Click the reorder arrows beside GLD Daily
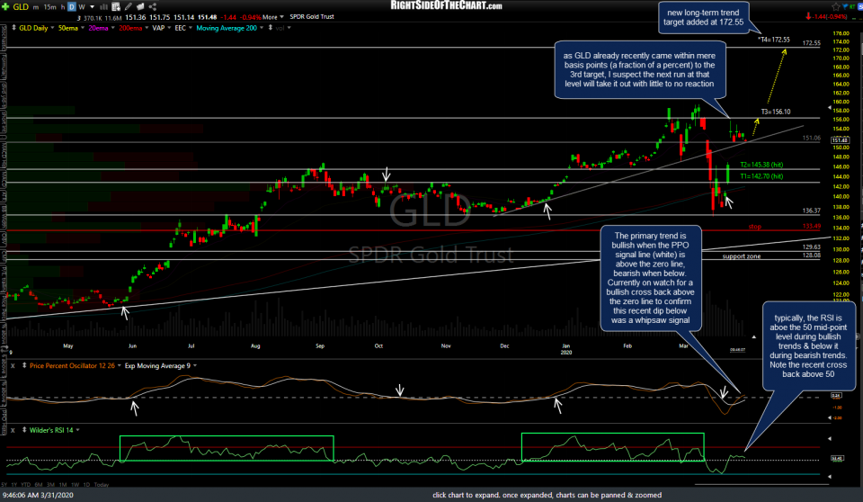863x502 pixels. tap(13, 28)
